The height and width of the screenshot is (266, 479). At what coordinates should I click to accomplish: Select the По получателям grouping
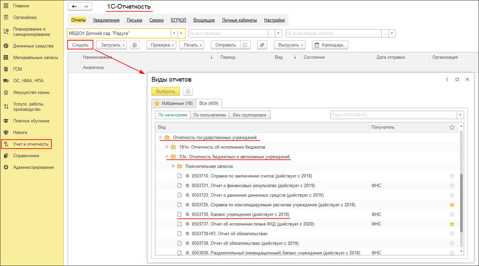pos(209,115)
